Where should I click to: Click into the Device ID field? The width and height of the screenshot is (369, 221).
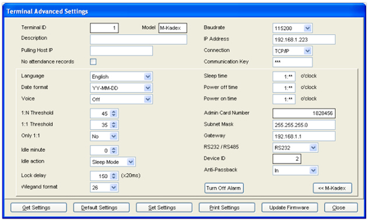pos(287,159)
